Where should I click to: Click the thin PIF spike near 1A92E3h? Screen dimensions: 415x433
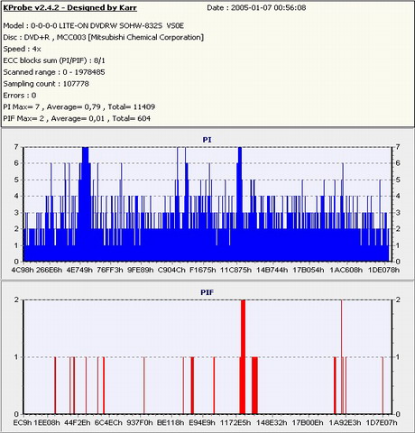coord(341,357)
